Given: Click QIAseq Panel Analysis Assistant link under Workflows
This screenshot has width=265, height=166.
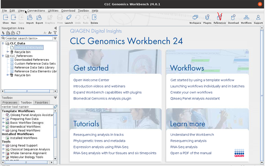Looking at the screenshot, I should point(195,98).
